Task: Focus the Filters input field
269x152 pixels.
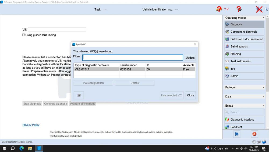Action: click(133, 58)
